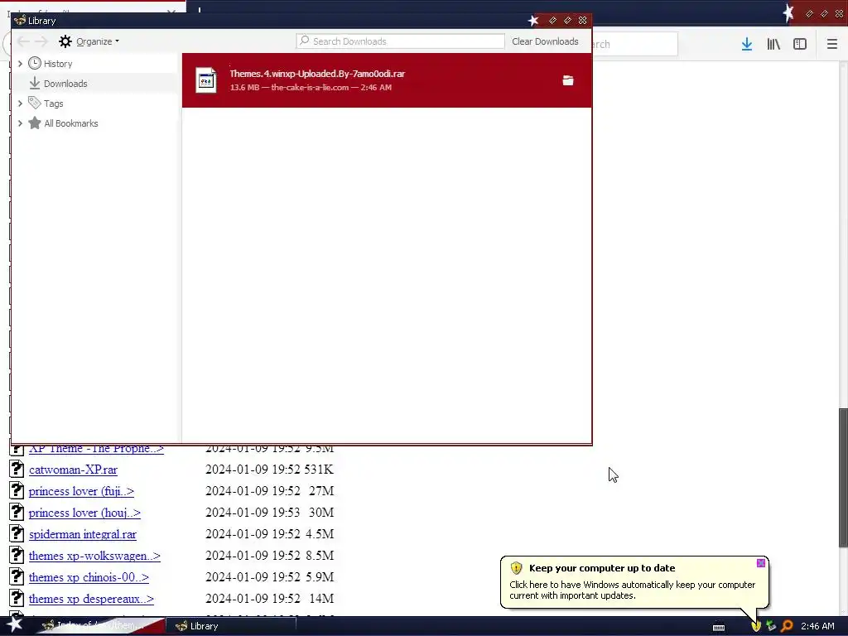Click the Library window title bar icon
The height and width of the screenshot is (636, 848).
20,21
